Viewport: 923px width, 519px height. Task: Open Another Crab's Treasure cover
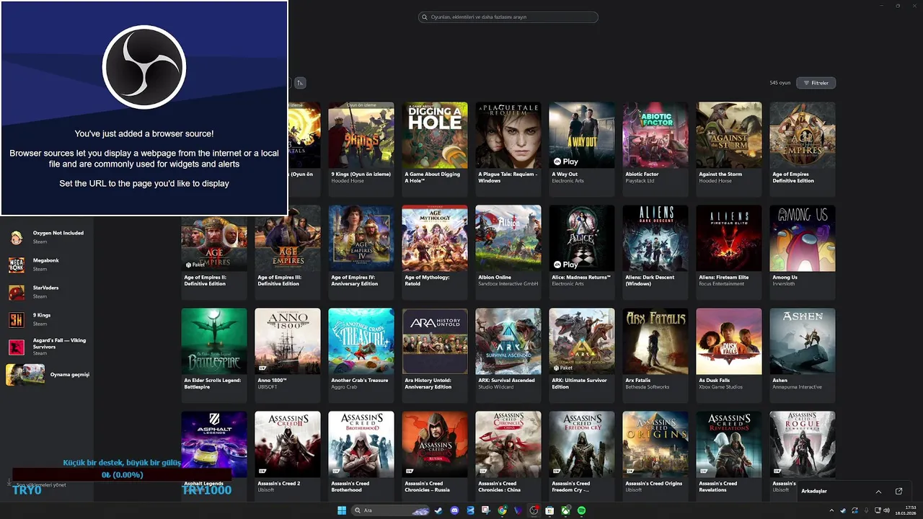361,341
